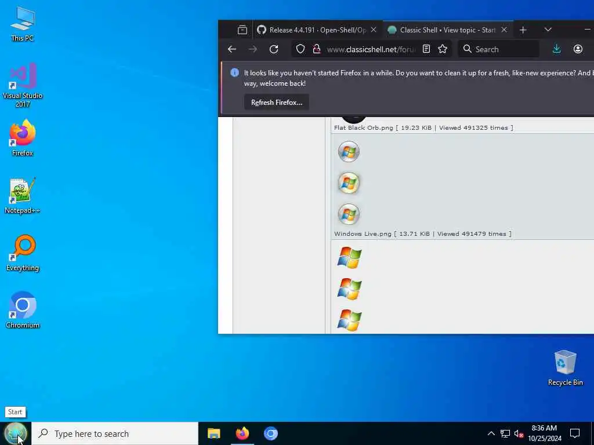Open tracking protection shield icon
Screen dimensions: 594x445
300,49
